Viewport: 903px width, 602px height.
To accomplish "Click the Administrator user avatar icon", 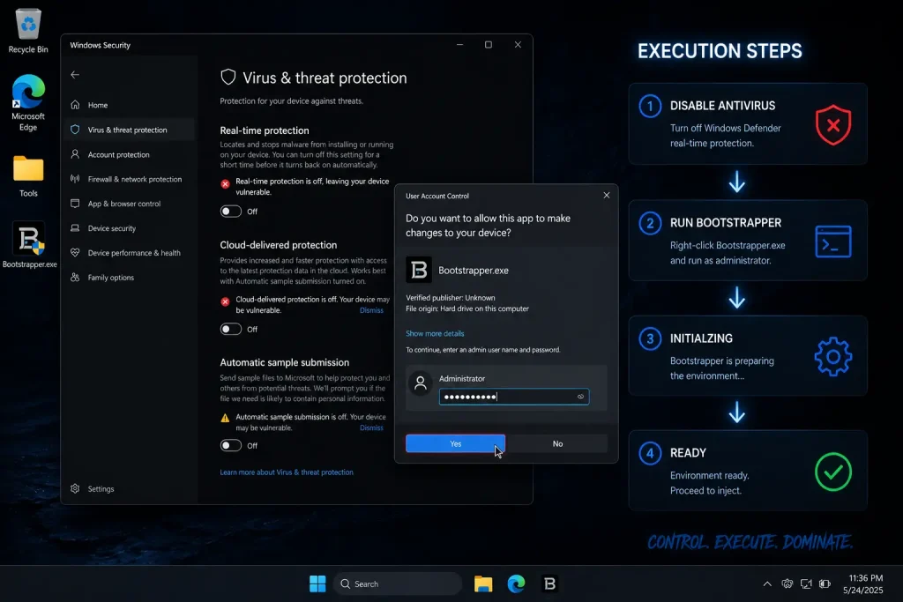I will [421, 383].
